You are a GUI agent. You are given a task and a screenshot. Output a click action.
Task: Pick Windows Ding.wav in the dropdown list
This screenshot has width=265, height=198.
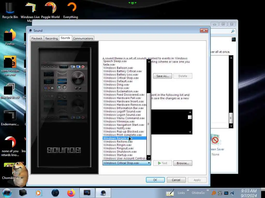[124, 85]
